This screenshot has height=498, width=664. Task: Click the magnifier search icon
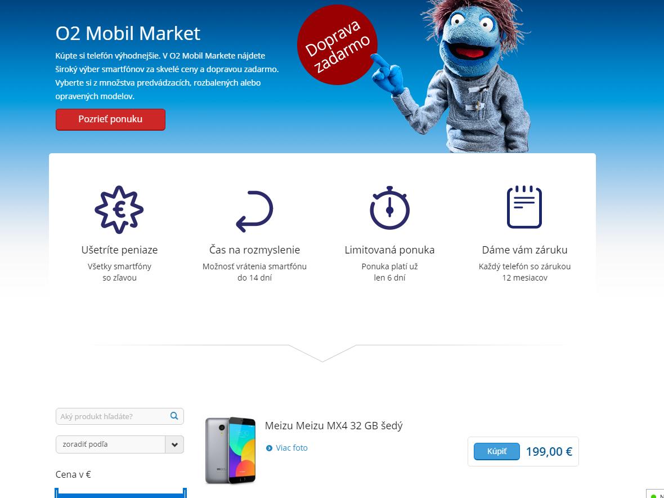(x=174, y=416)
